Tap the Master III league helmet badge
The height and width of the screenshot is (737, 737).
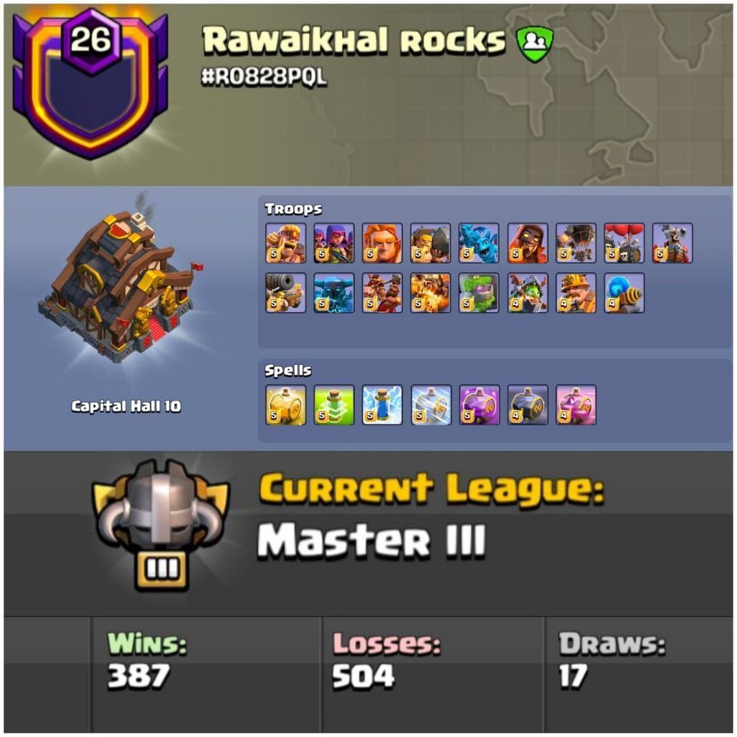pyautogui.click(x=161, y=525)
